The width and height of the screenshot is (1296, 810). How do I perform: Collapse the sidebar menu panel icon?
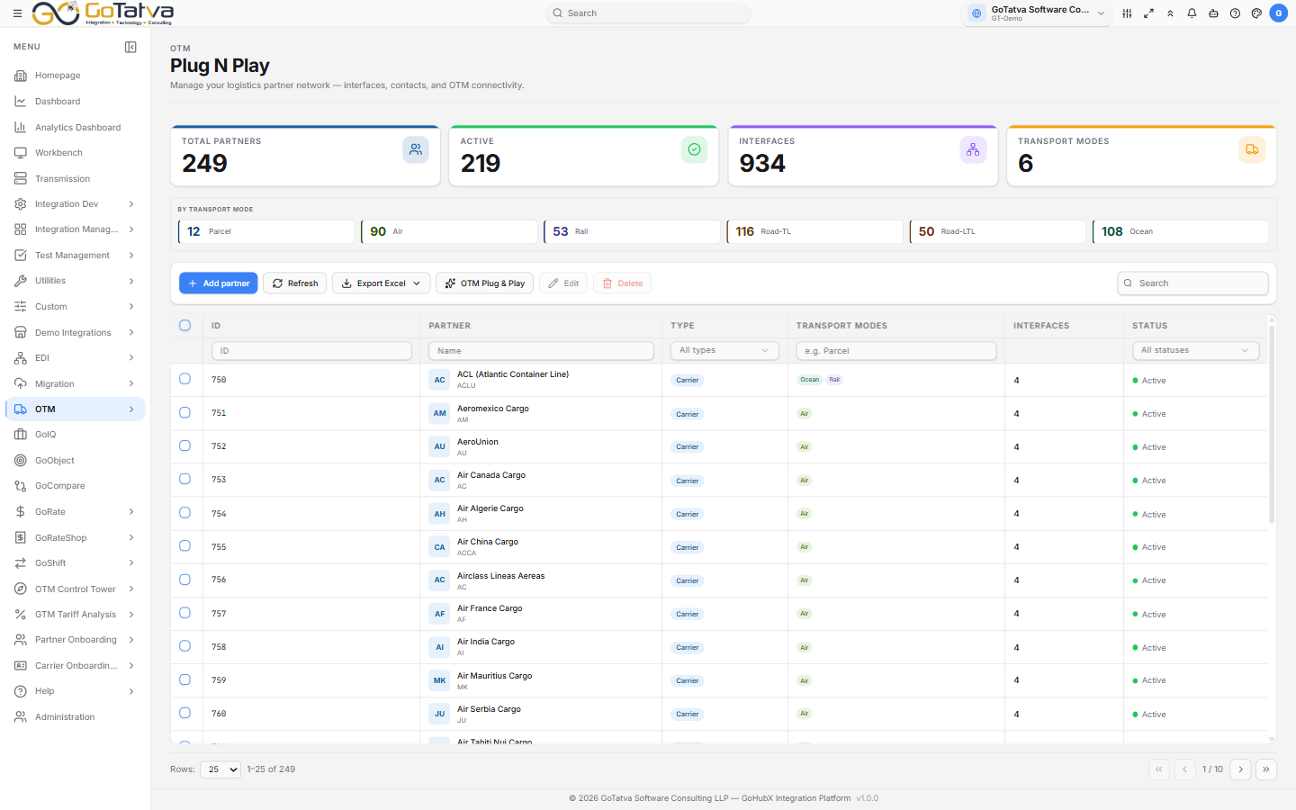[130, 47]
